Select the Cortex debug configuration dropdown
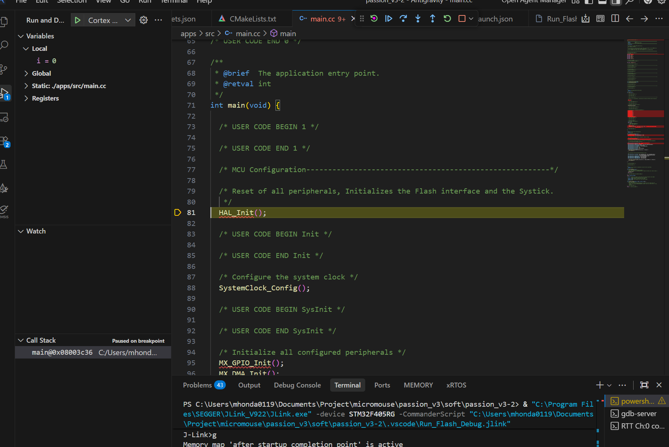This screenshot has width=669, height=447. pos(109,20)
